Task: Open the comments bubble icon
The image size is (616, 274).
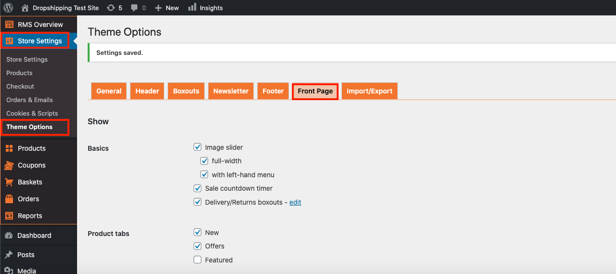Action: [134, 8]
